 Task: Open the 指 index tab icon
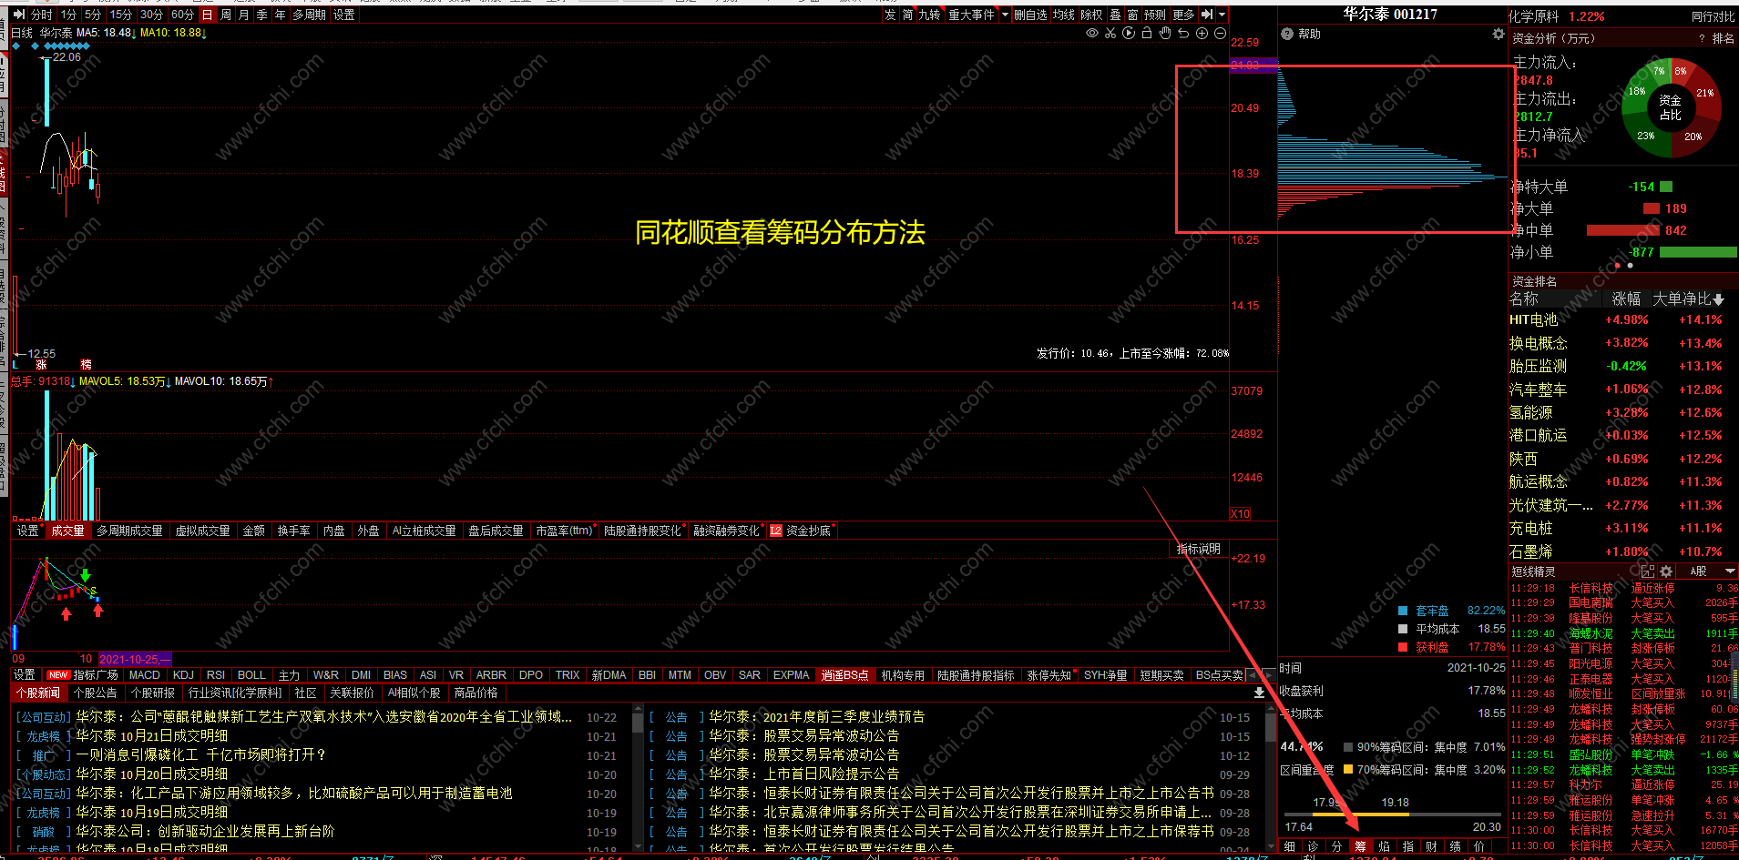click(1408, 846)
